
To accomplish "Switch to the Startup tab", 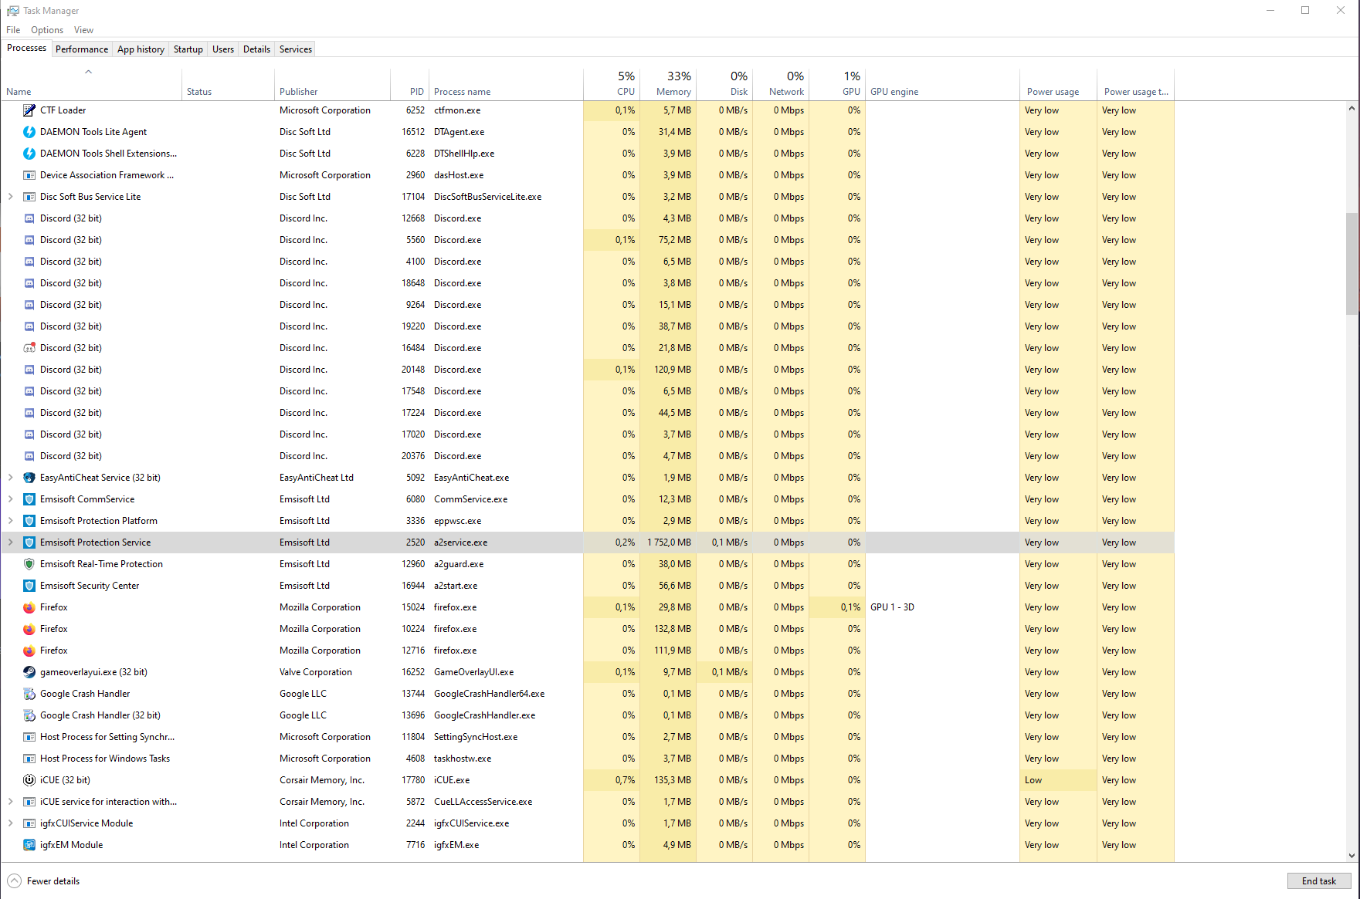I will [x=188, y=49].
